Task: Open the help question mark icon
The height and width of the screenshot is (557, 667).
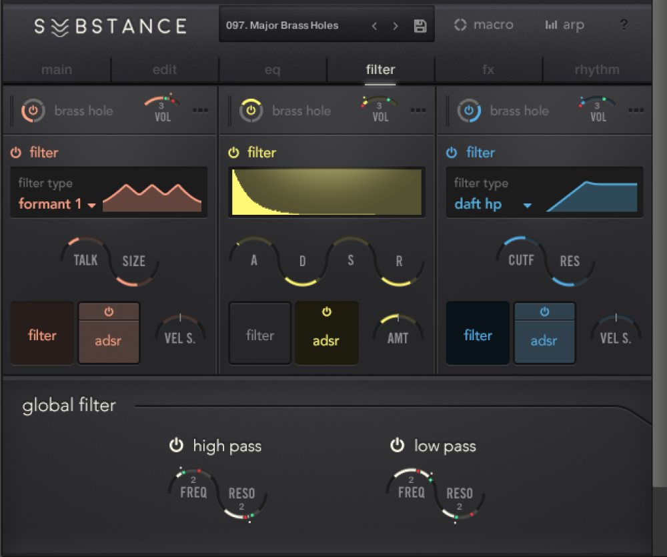Action: [x=624, y=25]
